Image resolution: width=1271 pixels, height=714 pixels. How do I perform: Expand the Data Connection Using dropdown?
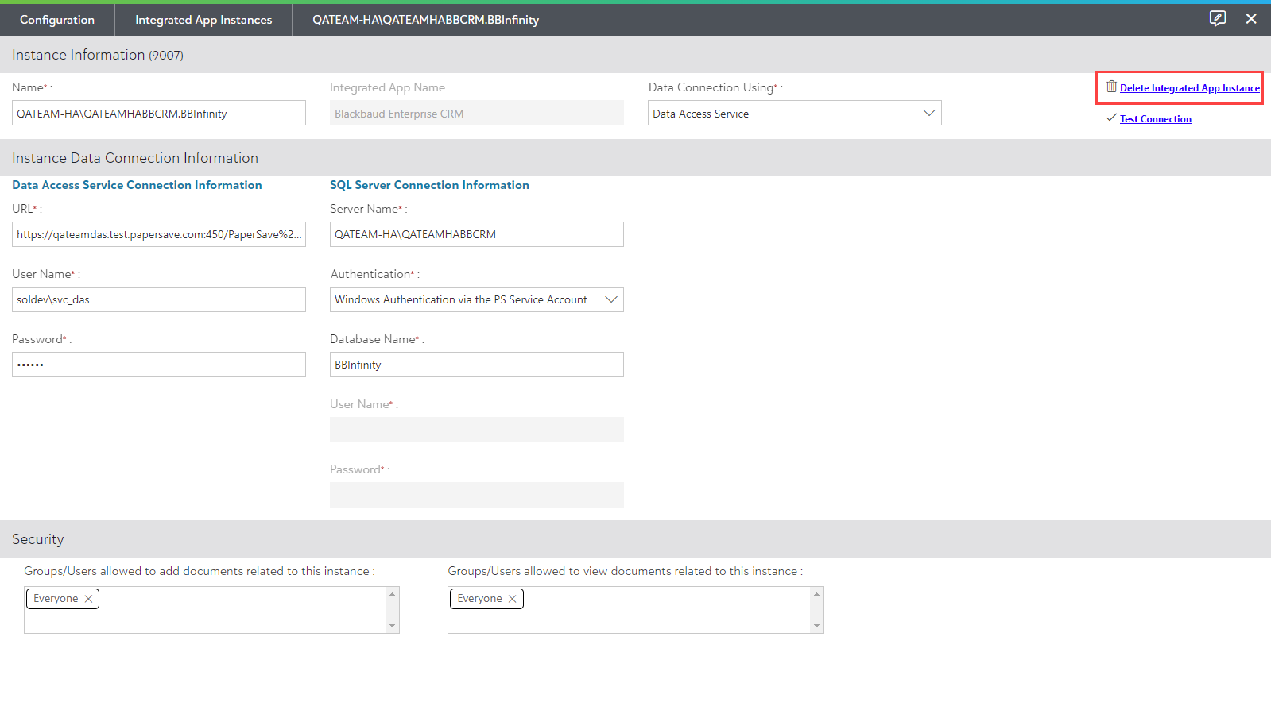click(x=928, y=113)
